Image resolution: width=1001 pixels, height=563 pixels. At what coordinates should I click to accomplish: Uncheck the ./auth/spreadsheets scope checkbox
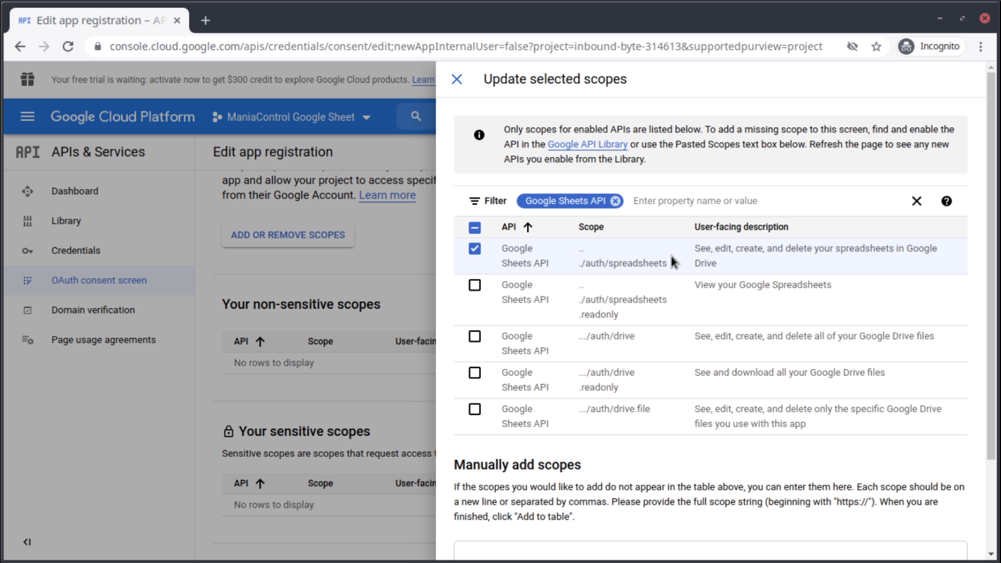tap(474, 248)
